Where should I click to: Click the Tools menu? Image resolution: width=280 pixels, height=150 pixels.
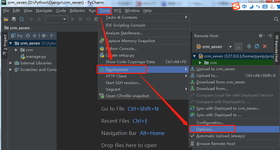click(104, 11)
